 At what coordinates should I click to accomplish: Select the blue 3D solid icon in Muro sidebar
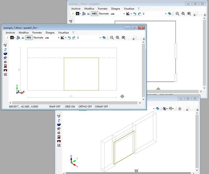coord(5,54)
